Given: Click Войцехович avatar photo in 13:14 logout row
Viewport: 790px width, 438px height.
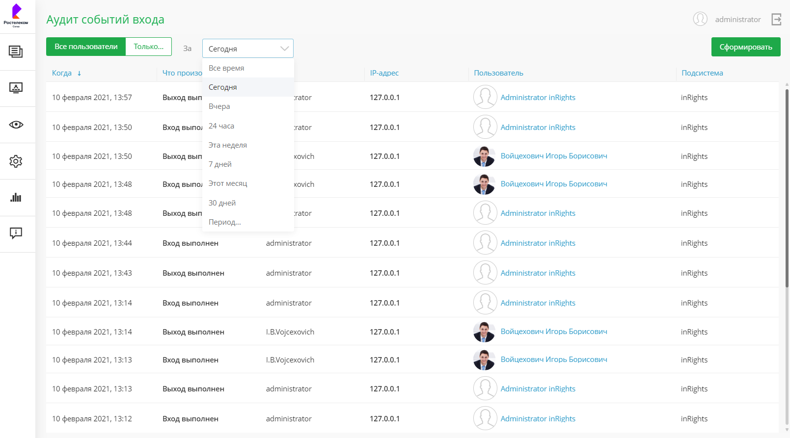Looking at the screenshot, I should pos(484,332).
